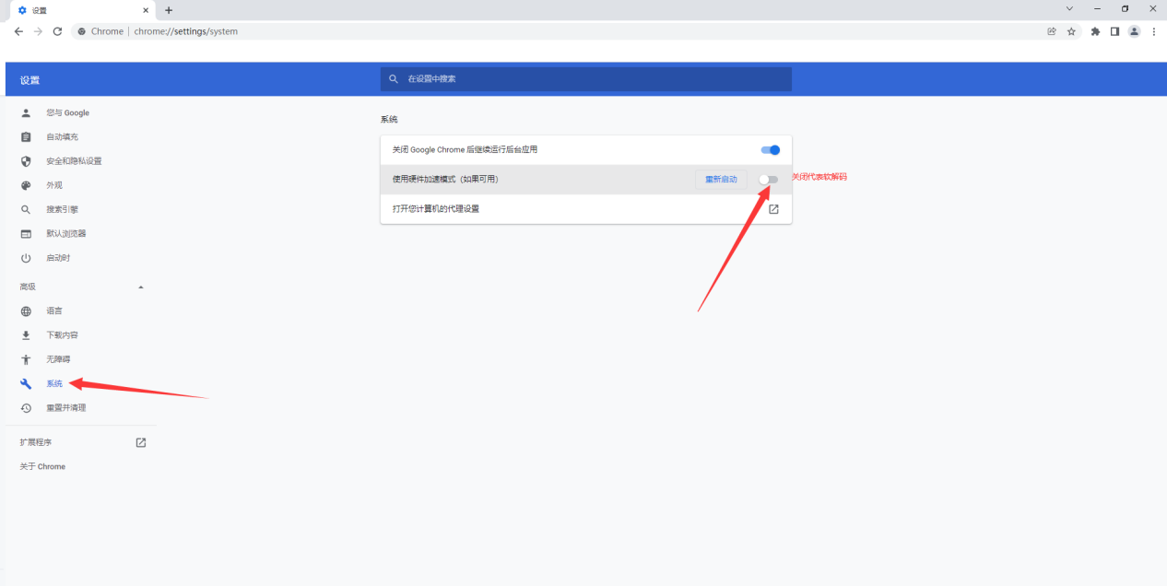Collapse the 高级 section arrow

point(141,287)
